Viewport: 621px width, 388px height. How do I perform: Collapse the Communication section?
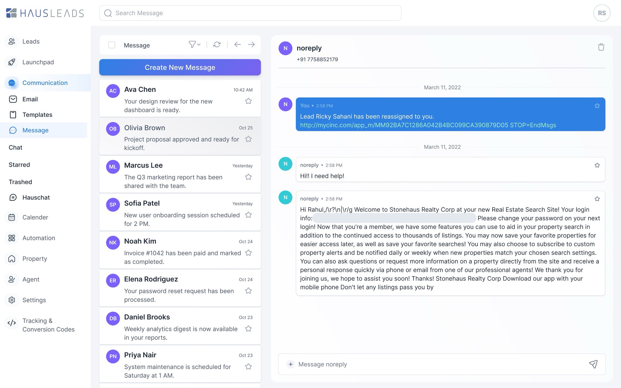pyautogui.click(x=45, y=83)
